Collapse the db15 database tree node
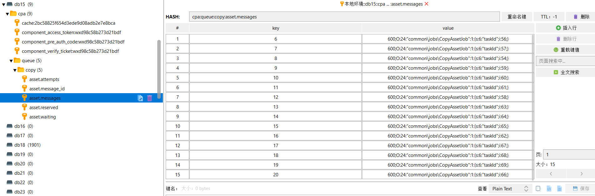The width and height of the screenshot is (595, 196). [x=3, y=5]
